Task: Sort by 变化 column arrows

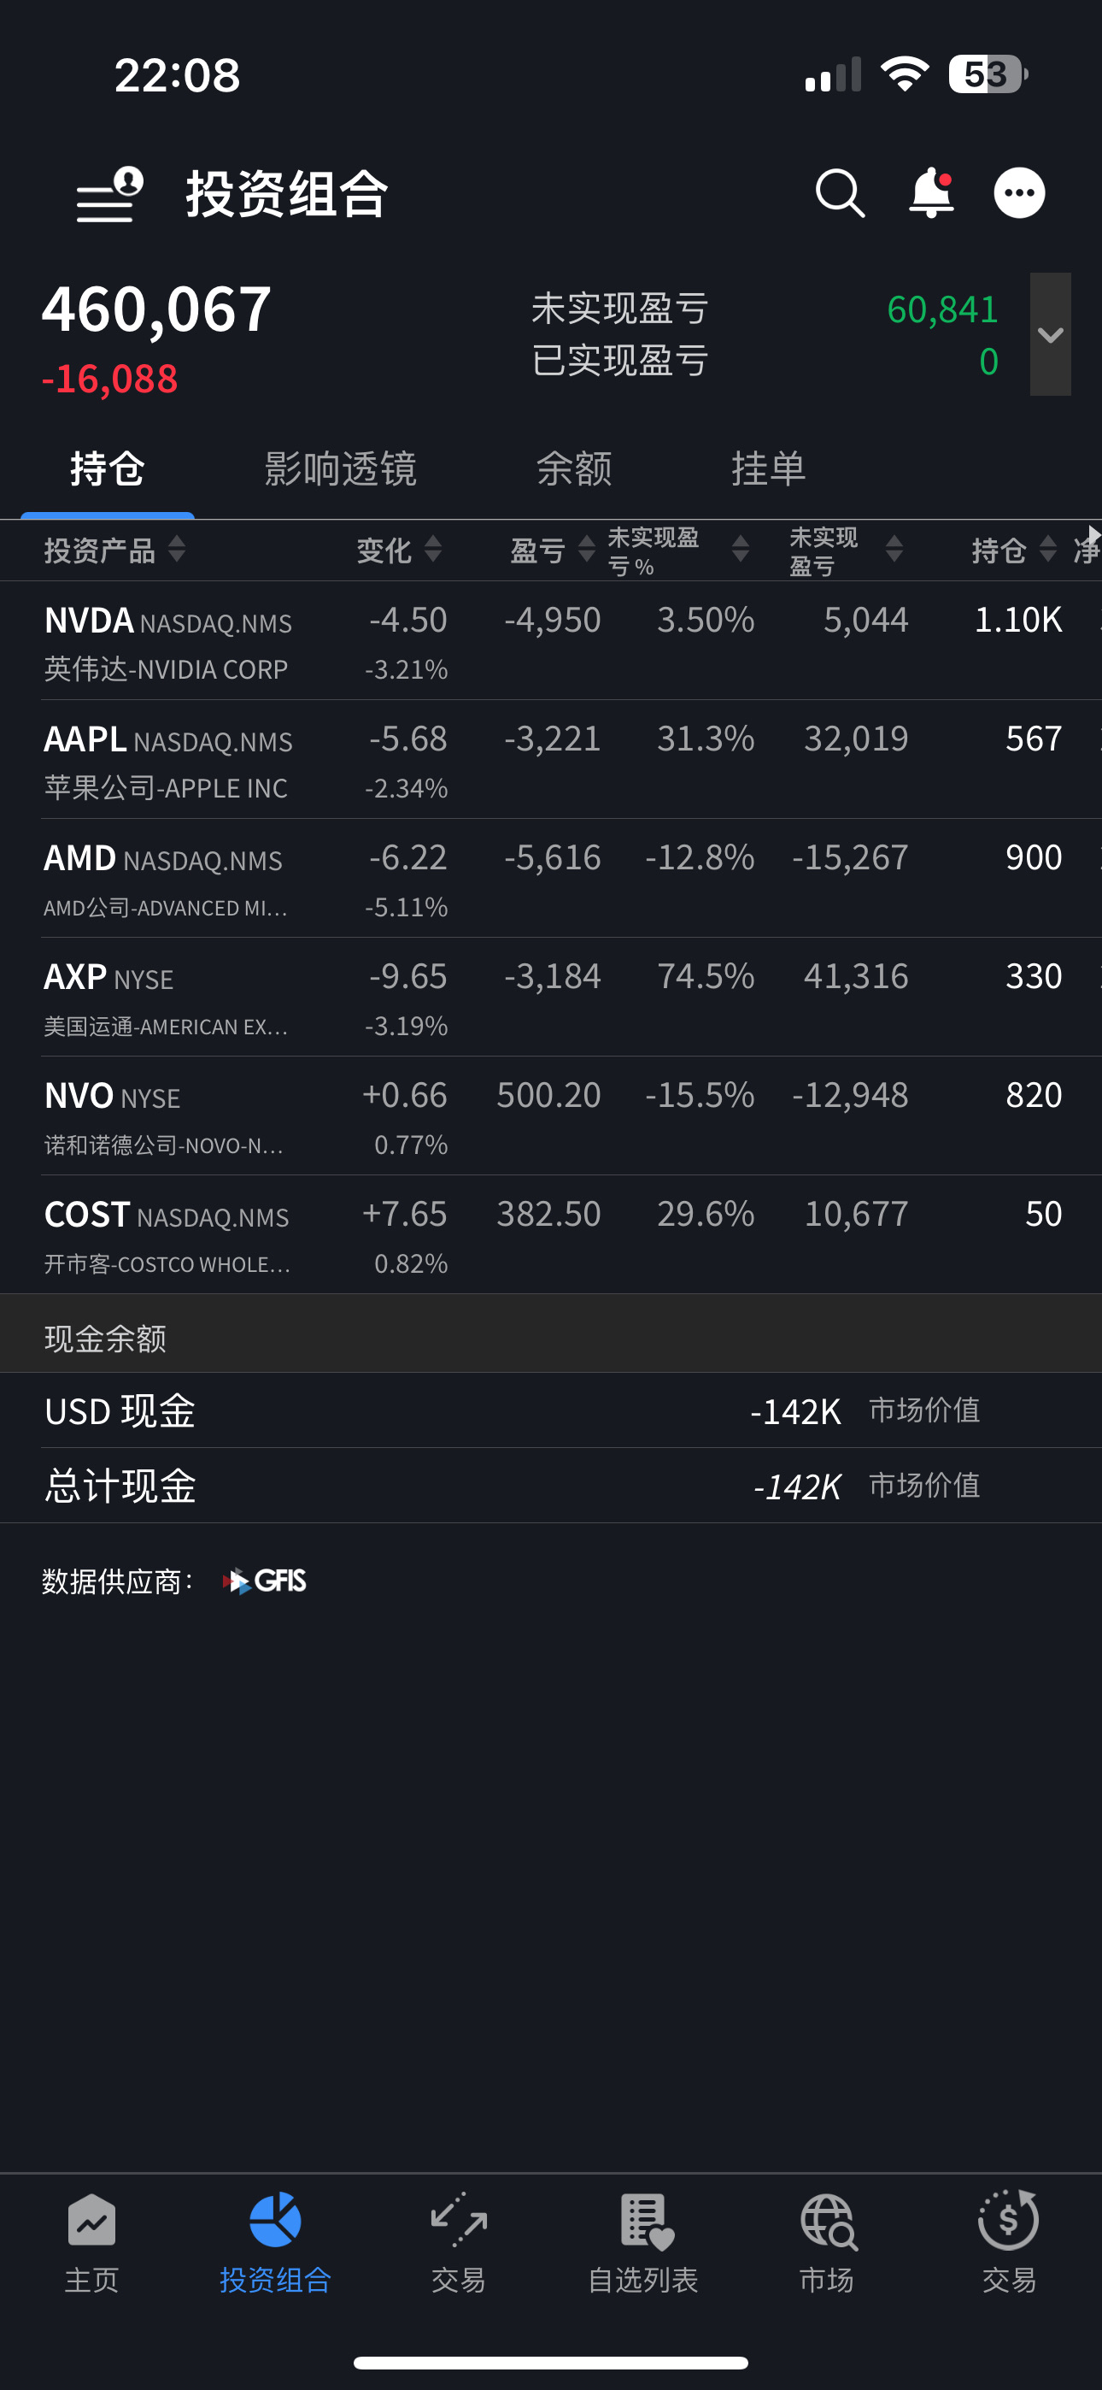Action: (x=432, y=550)
